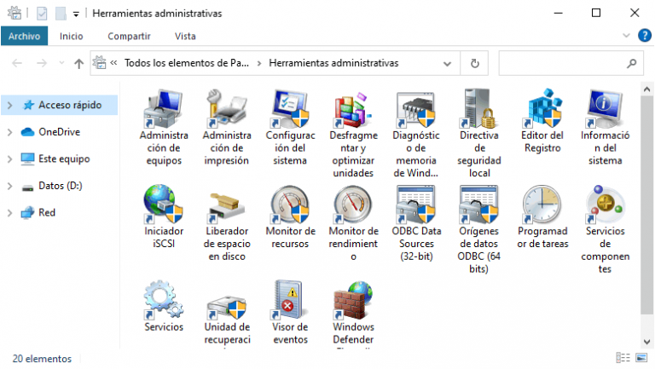The height and width of the screenshot is (369, 655).
Task: Click the refresh button beside address bar
Action: [x=474, y=63]
